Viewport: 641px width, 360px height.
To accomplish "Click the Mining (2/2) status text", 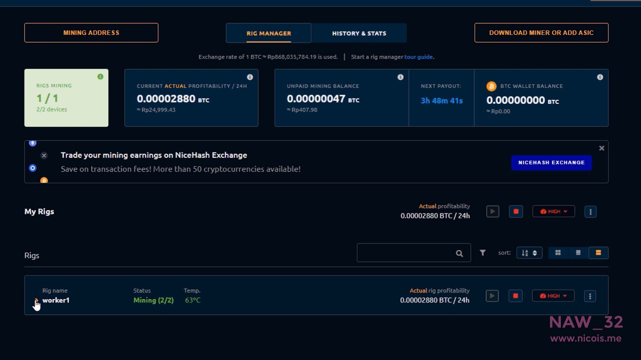I will coord(153,300).
